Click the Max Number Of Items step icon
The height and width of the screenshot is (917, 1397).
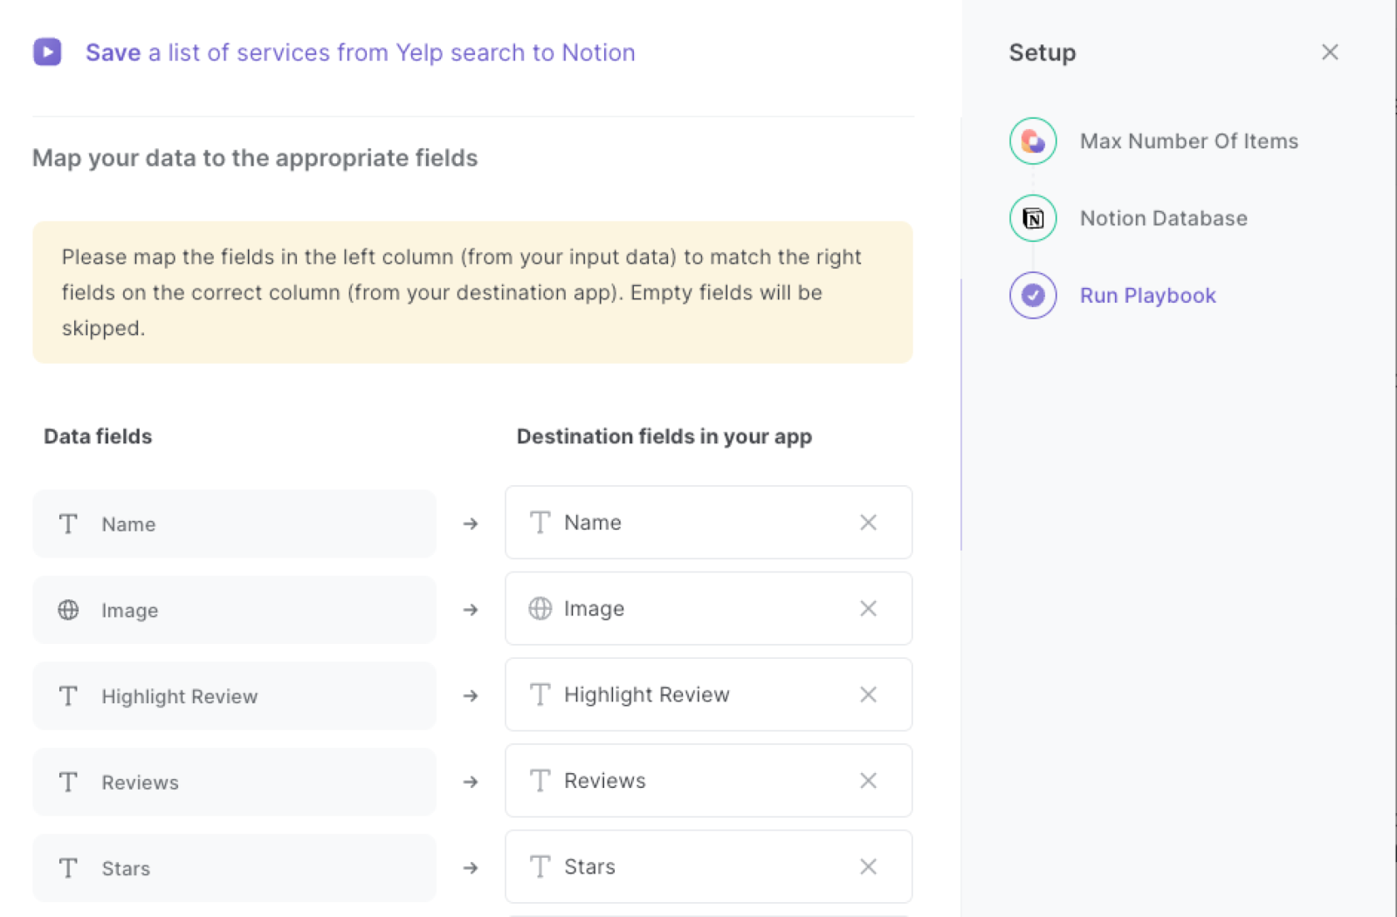click(1033, 140)
